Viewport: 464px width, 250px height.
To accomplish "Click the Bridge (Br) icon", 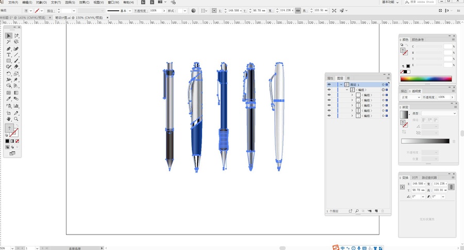I will point(143,2).
